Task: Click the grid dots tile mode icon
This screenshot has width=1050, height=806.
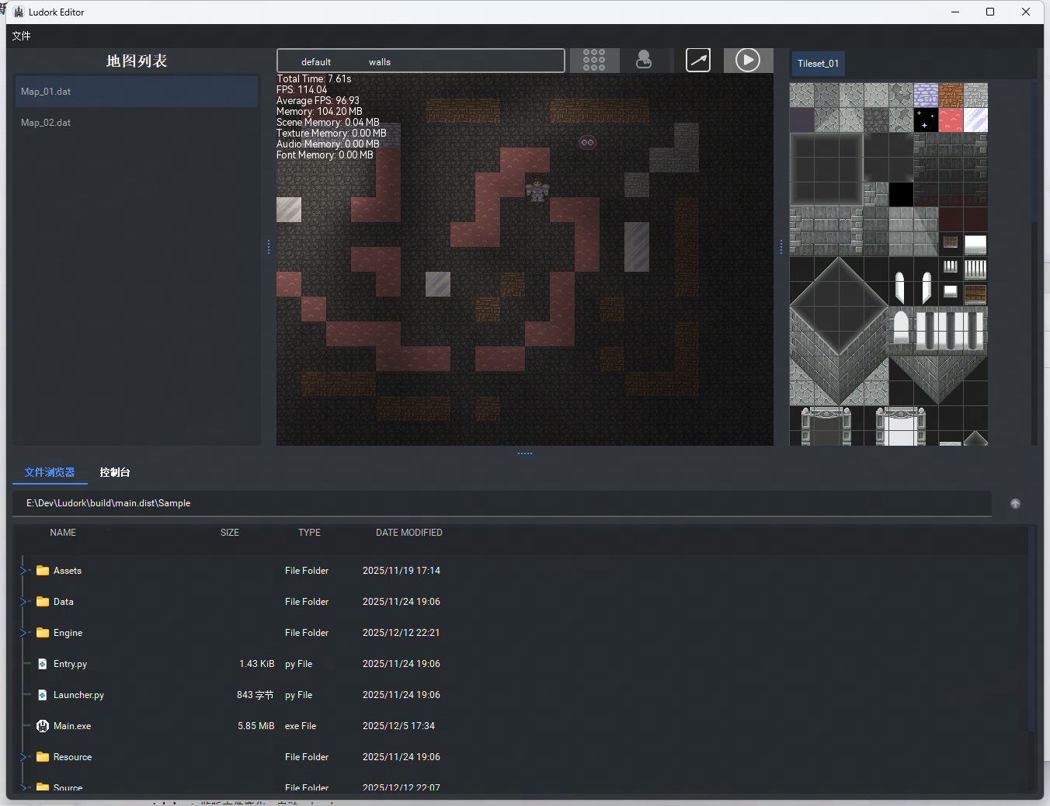Action: (594, 61)
